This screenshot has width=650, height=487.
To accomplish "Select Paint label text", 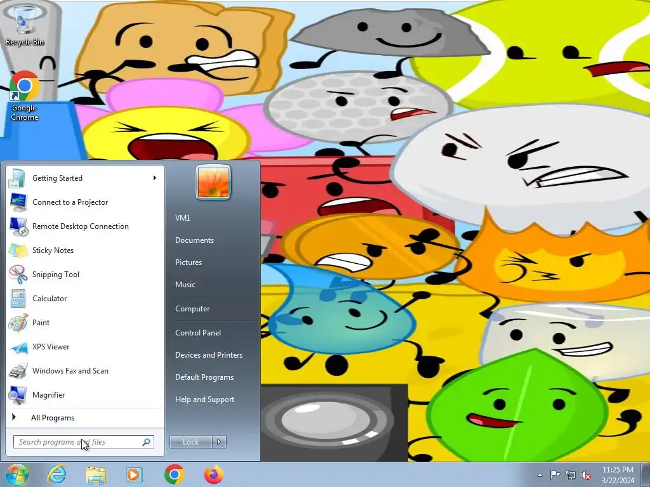I will point(41,323).
